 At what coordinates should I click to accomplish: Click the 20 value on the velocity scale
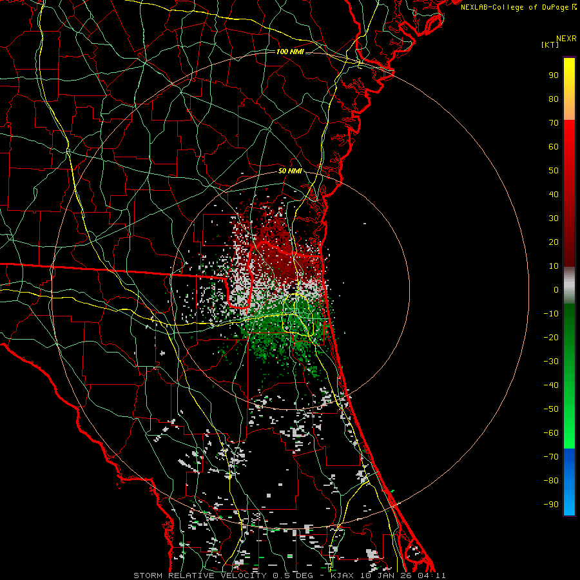(x=554, y=242)
